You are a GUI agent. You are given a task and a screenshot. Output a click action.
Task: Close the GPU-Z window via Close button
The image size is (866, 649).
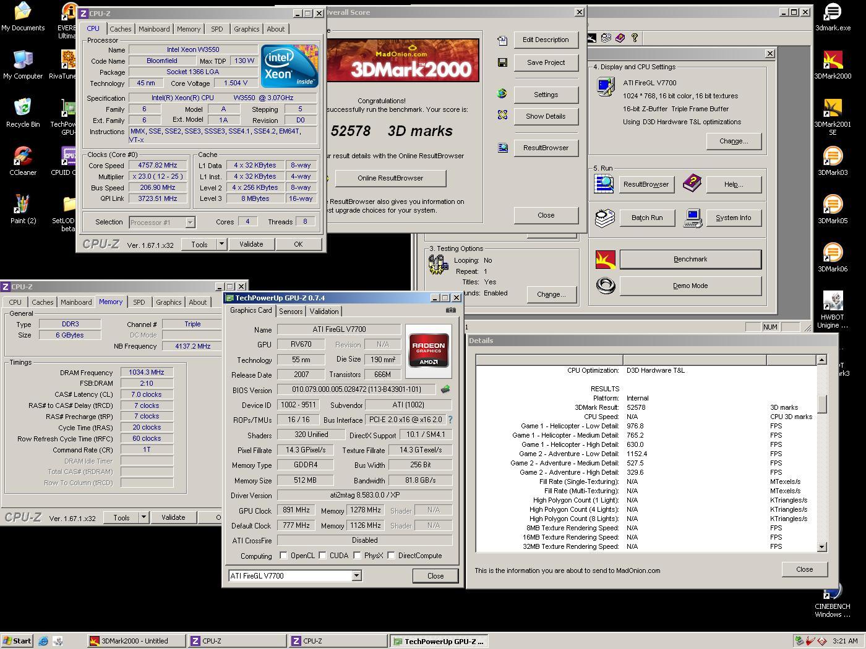435,576
